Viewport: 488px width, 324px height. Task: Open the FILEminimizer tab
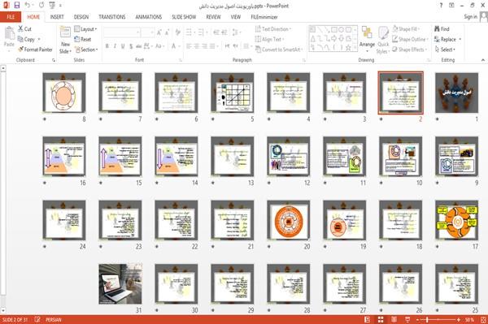(x=264, y=17)
